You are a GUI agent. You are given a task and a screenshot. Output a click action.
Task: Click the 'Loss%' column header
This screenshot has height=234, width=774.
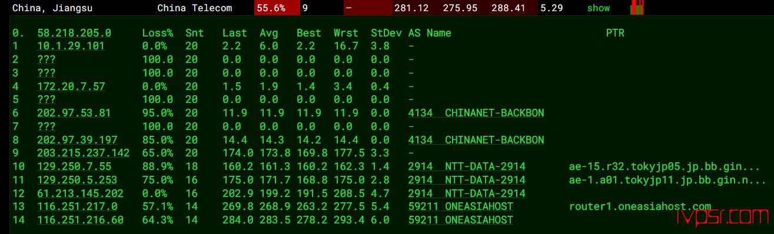pyautogui.click(x=158, y=33)
